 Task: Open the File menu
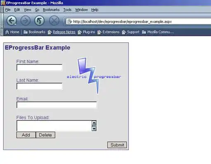click(8, 10)
